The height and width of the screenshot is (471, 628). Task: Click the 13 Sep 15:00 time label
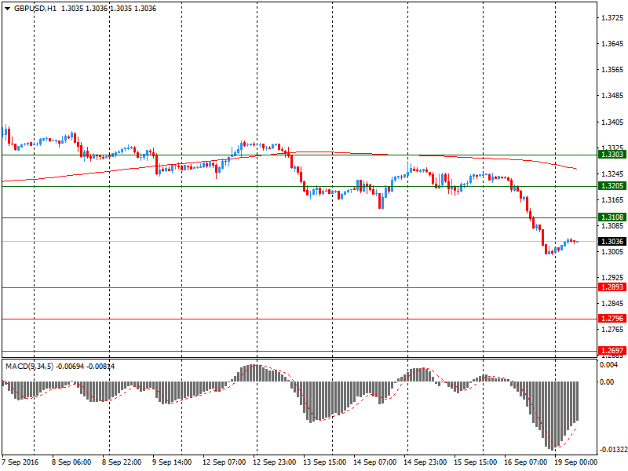pyautogui.click(x=324, y=462)
